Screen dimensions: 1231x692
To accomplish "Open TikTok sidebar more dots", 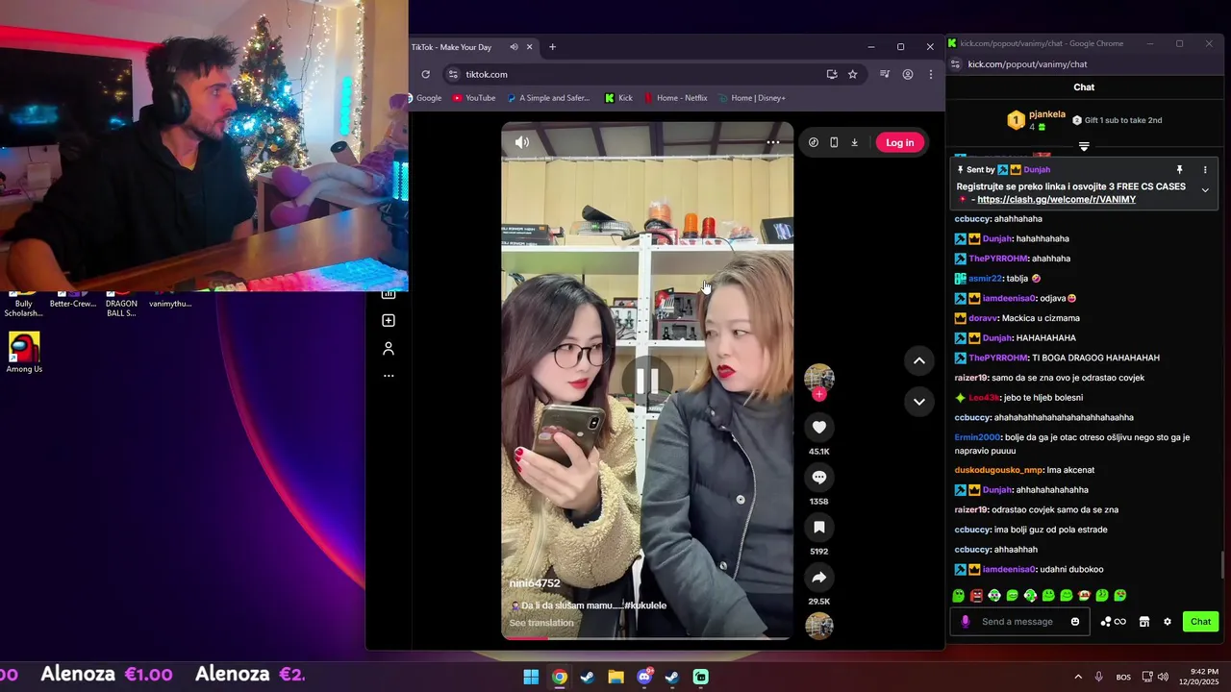I will [389, 376].
